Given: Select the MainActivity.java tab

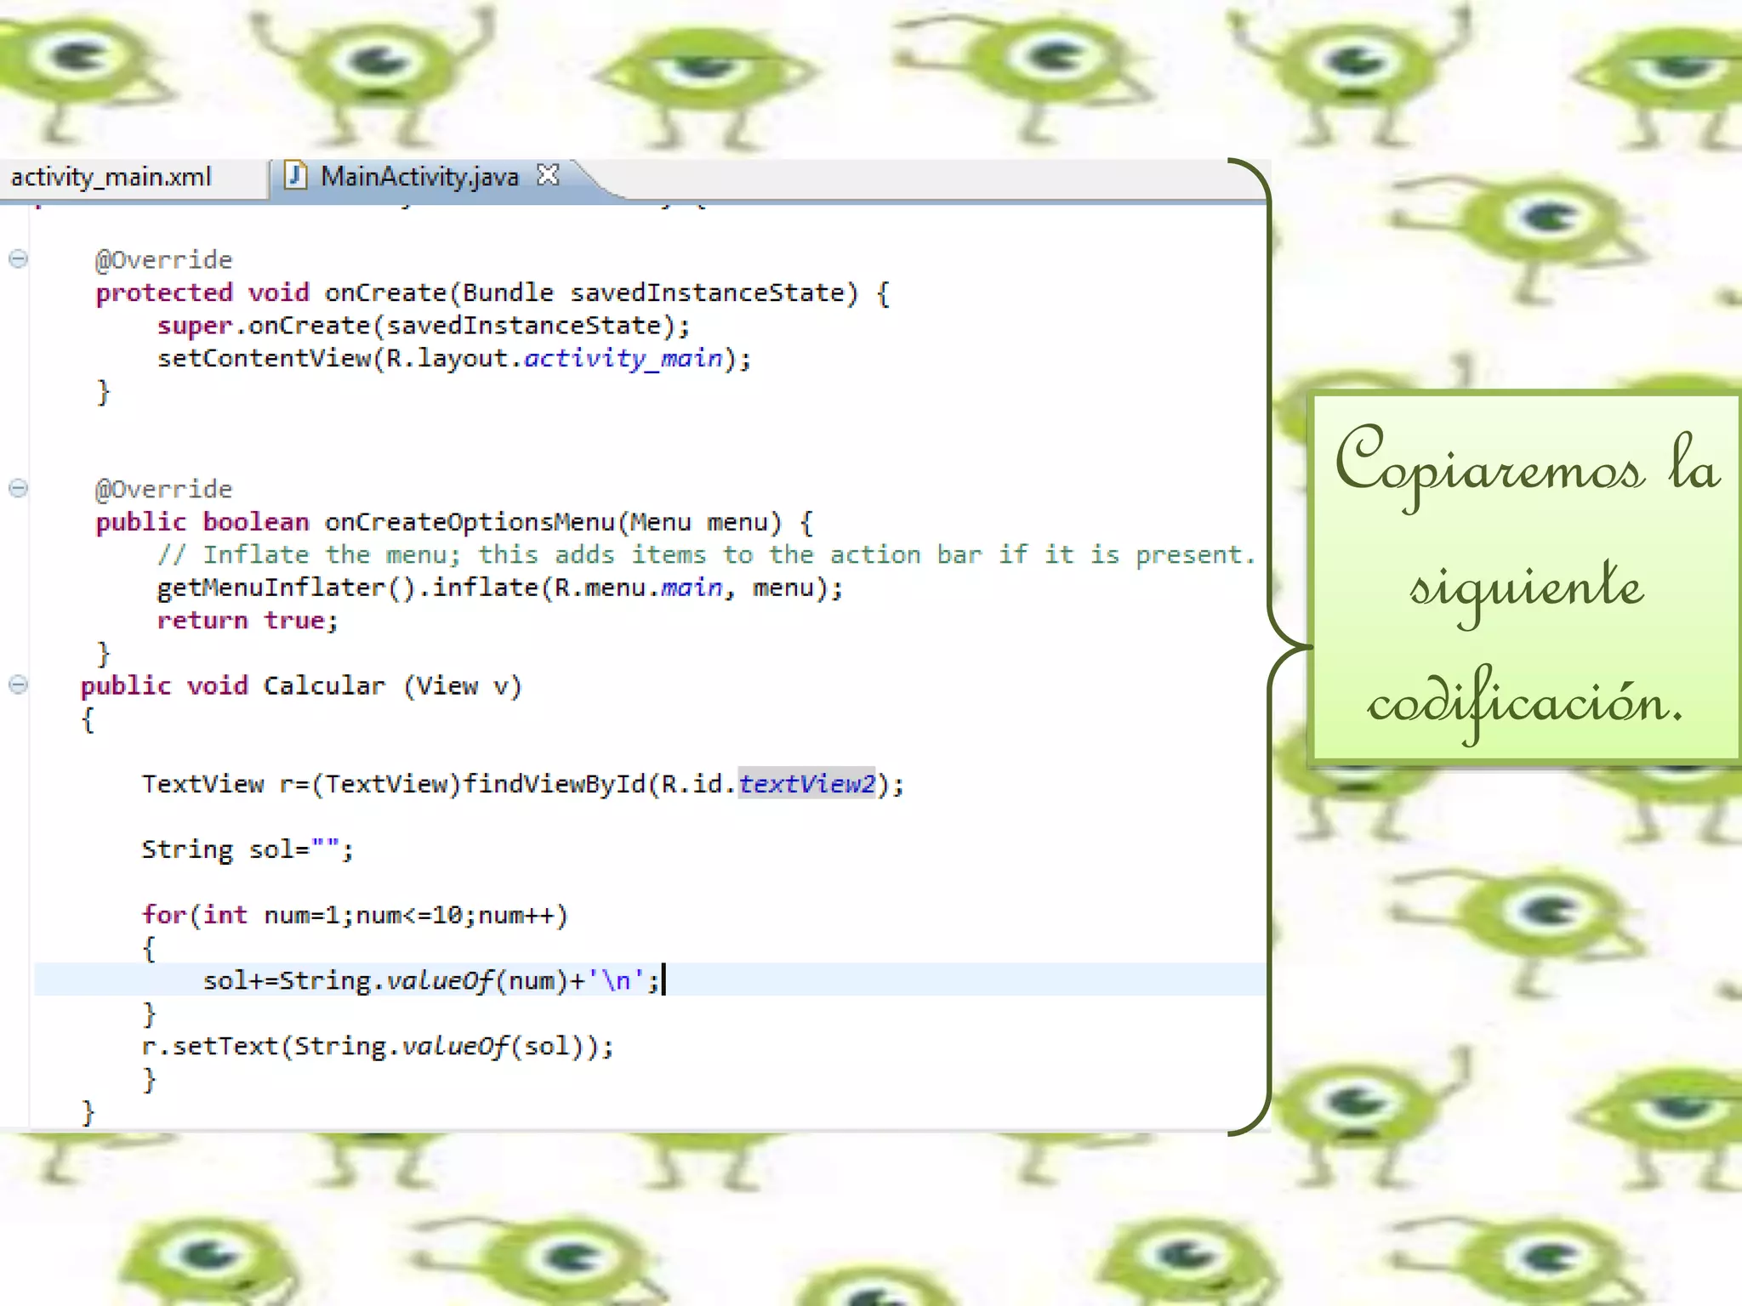Looking at the screenshot, I should (419, 177).
